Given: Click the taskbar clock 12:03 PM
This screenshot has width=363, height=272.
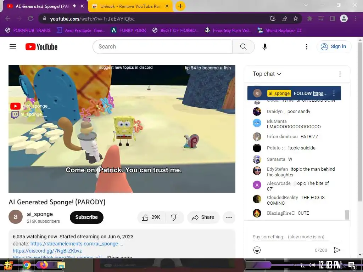Looking at the screenshot, I should click(x=330, y=265).
